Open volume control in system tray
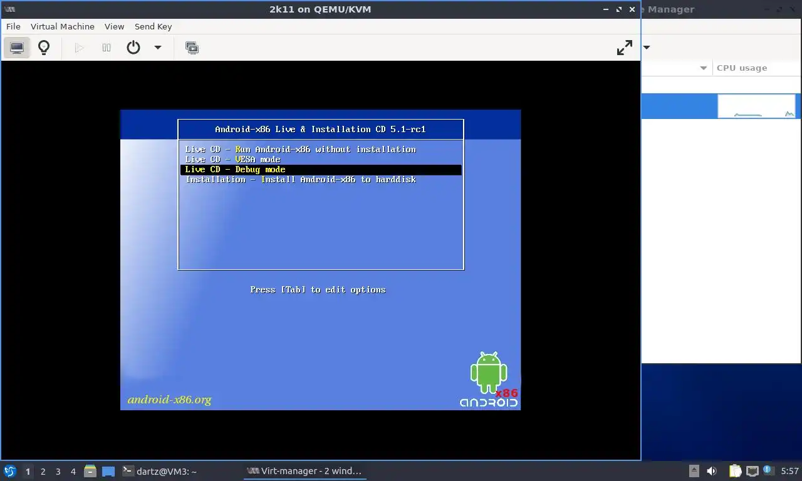This screenshot has height=481, width=802. (x=712, y=471)
